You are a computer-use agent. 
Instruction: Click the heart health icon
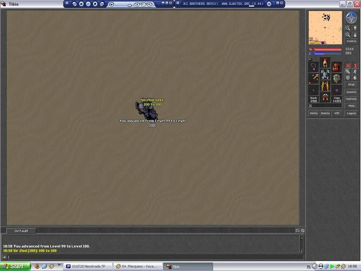coord(311,49)
